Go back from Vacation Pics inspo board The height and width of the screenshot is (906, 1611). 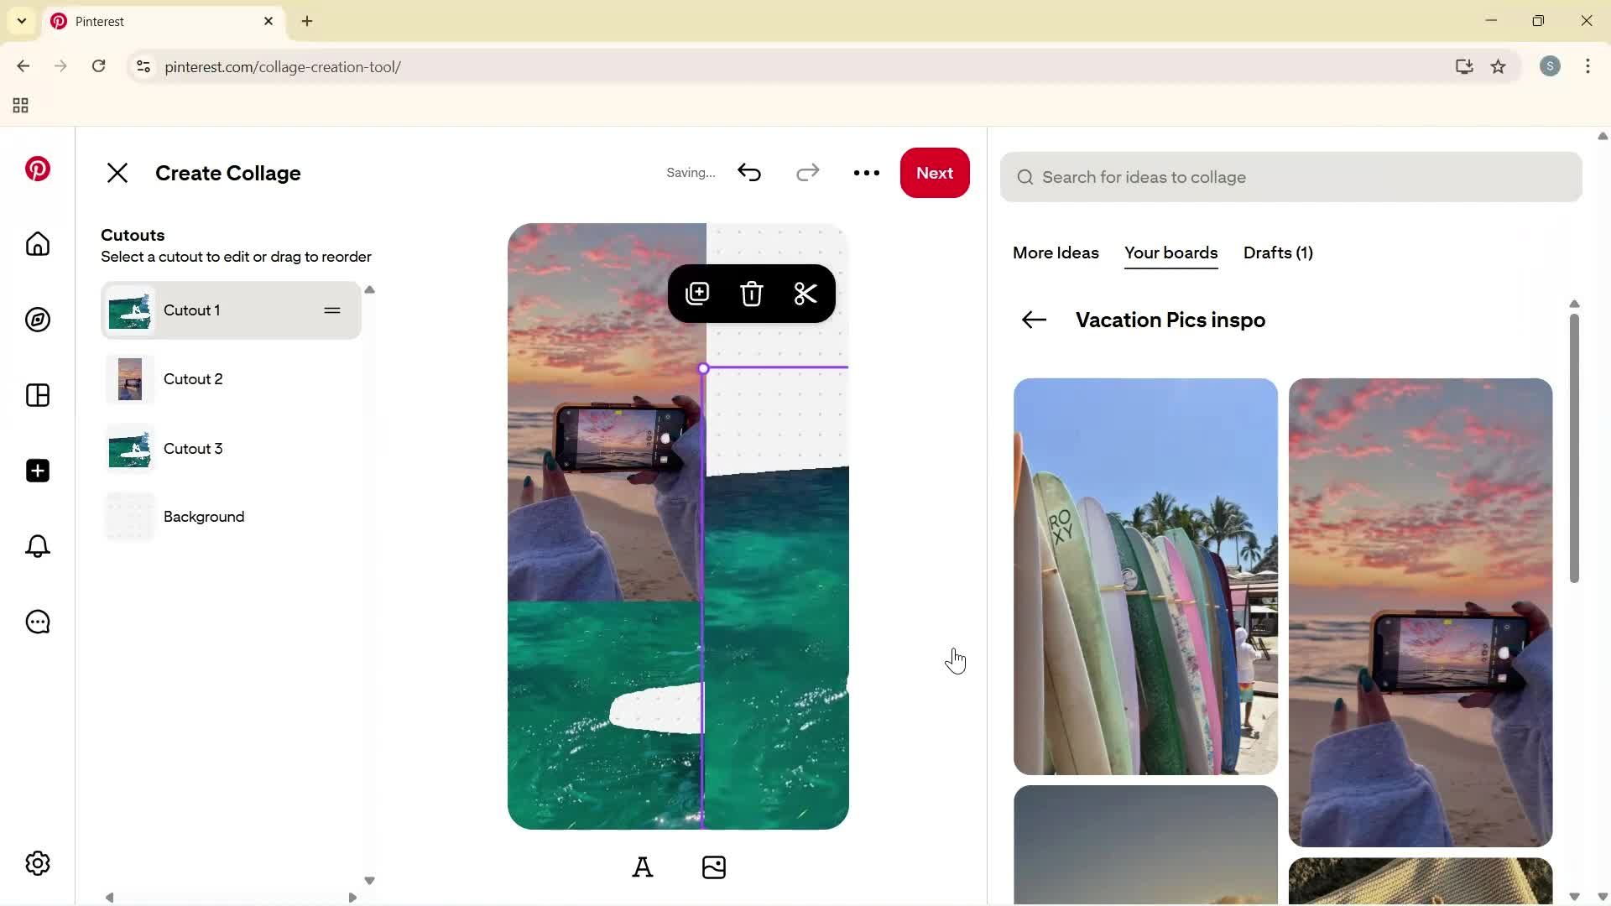coord(1033,320)
